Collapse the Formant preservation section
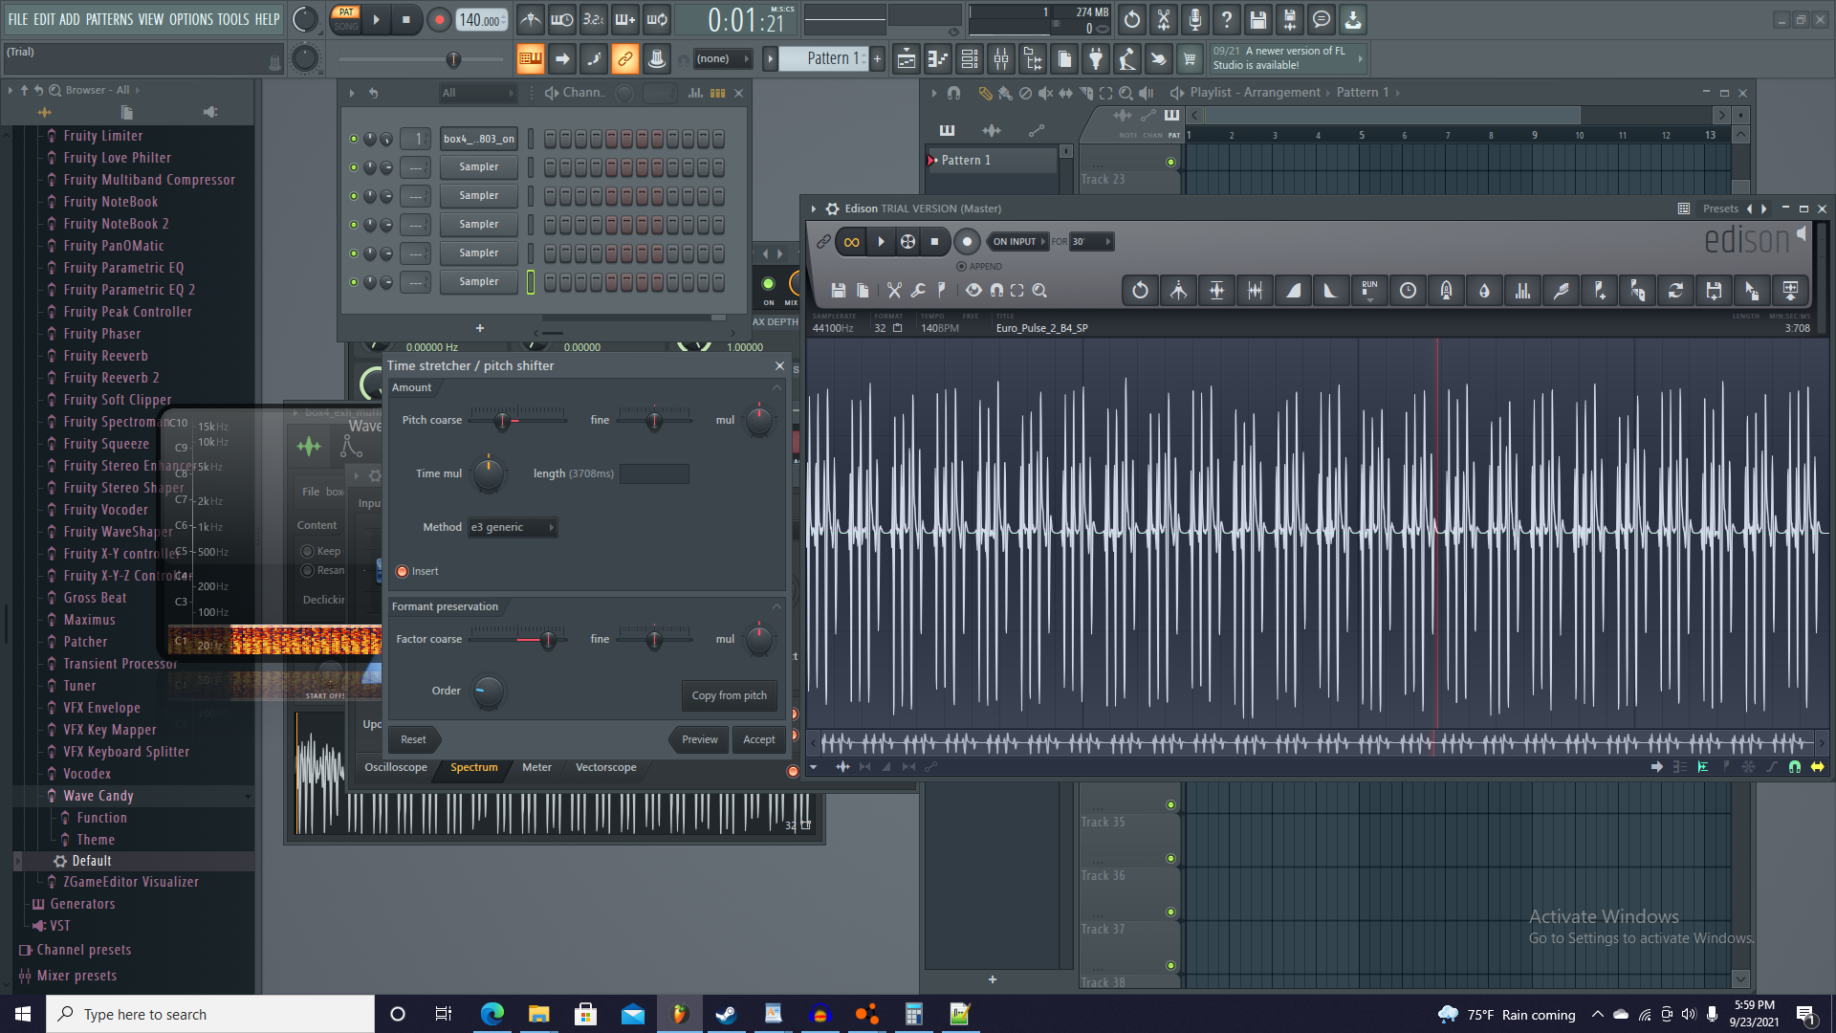Viewport: 1836px width, 1033px height. coord(776,607)
